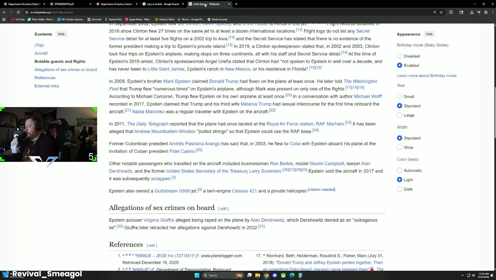496x280 pixels.
Task: Select Automatic color mode
Action: [x=400, y=170]
